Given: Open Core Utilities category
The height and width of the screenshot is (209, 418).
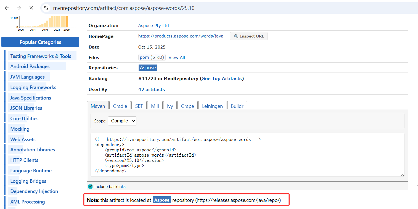Looking at the screenshot, I should tap(24, 118).
